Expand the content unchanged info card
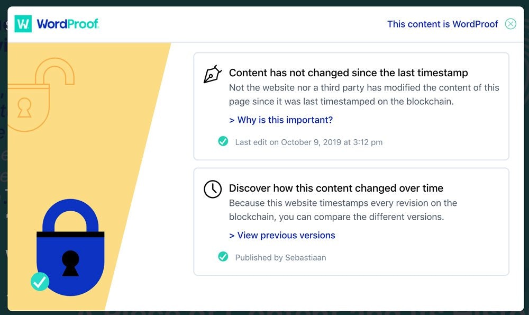This screenshot has height=315, width=529. point(351,104)
